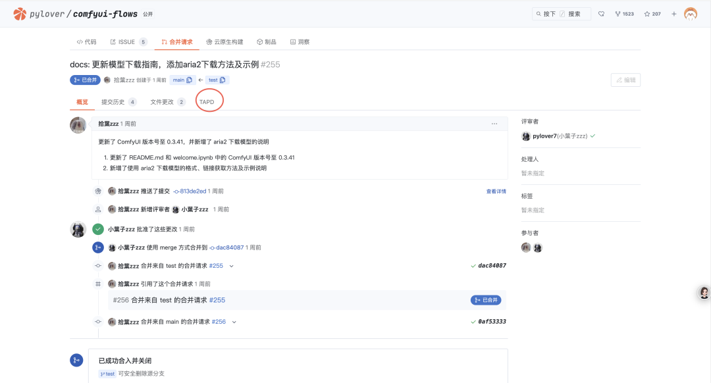
Task: Click 拾葉zzz avatar beside description comment
Action: tap(78, 125)
